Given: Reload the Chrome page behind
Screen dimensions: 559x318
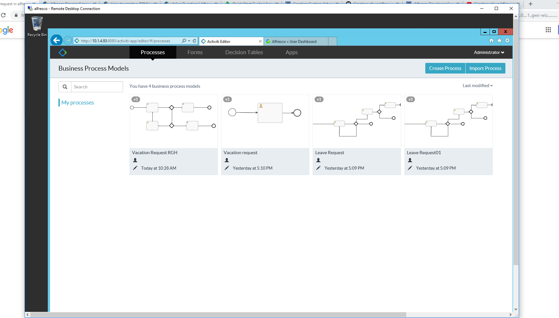Looking at the screenshot, I should pos(4,15).
